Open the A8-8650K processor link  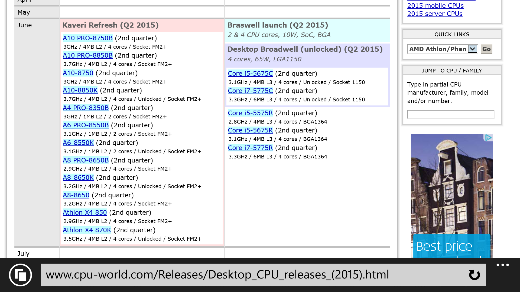tap(78, 178)
